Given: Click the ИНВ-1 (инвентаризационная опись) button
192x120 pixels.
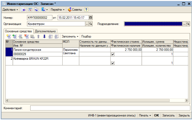Looking at the screenshot, I should [112, 115].
